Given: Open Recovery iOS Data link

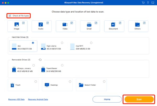Looking at the screenshot, I should coord(16,99).
